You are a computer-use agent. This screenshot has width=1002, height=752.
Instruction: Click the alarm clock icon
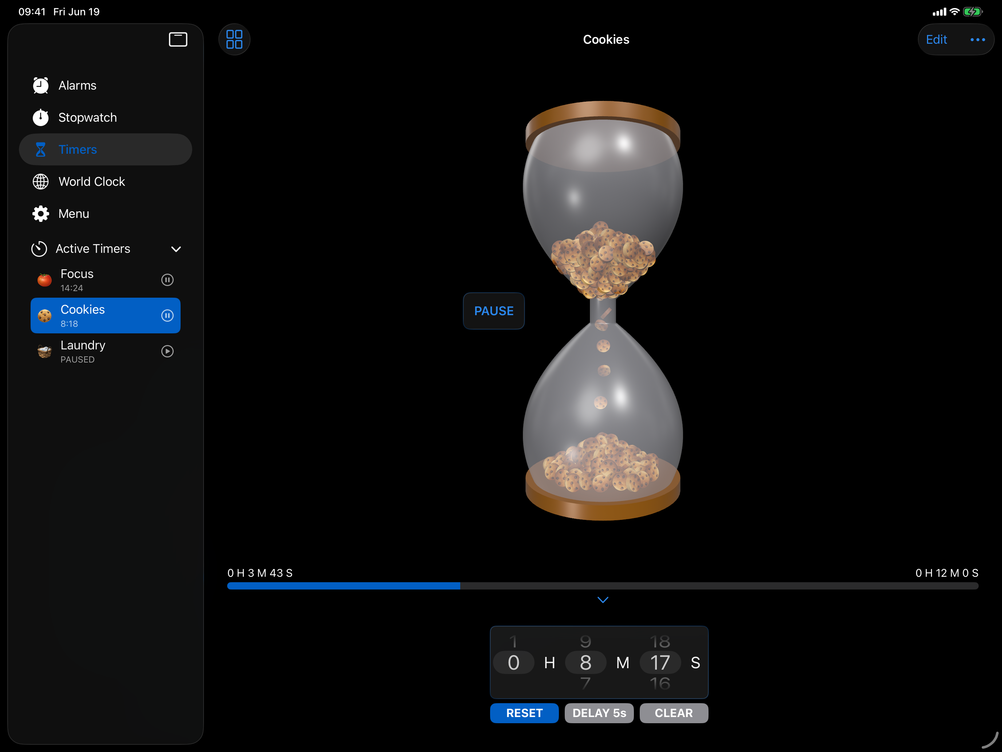tap(41, 85)
